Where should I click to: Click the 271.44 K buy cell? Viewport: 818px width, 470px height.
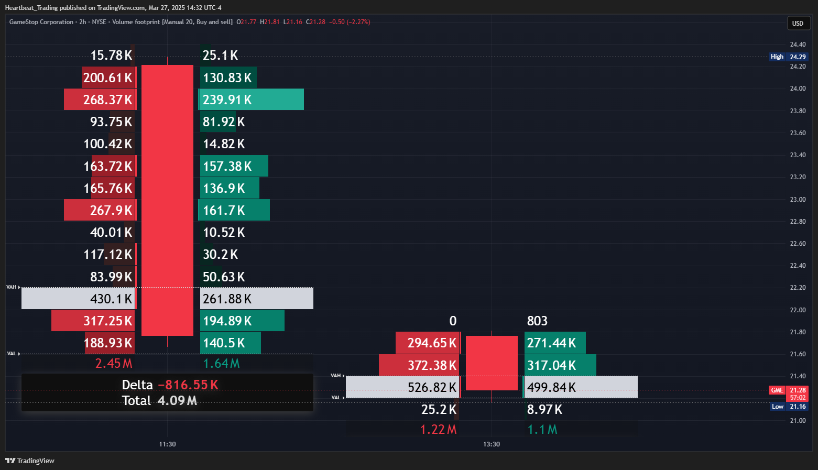pos(555,343)
